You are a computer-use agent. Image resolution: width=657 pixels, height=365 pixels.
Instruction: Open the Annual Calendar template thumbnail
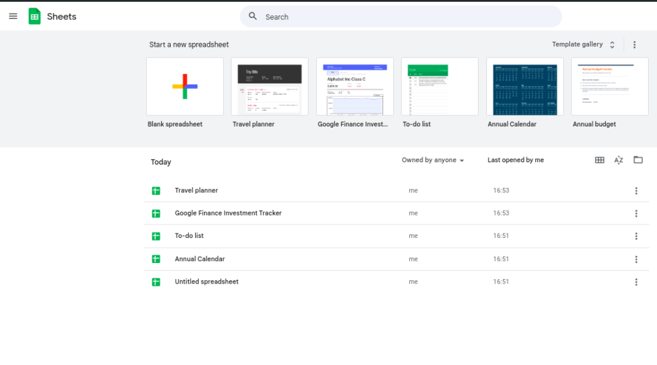click(525, 87)
